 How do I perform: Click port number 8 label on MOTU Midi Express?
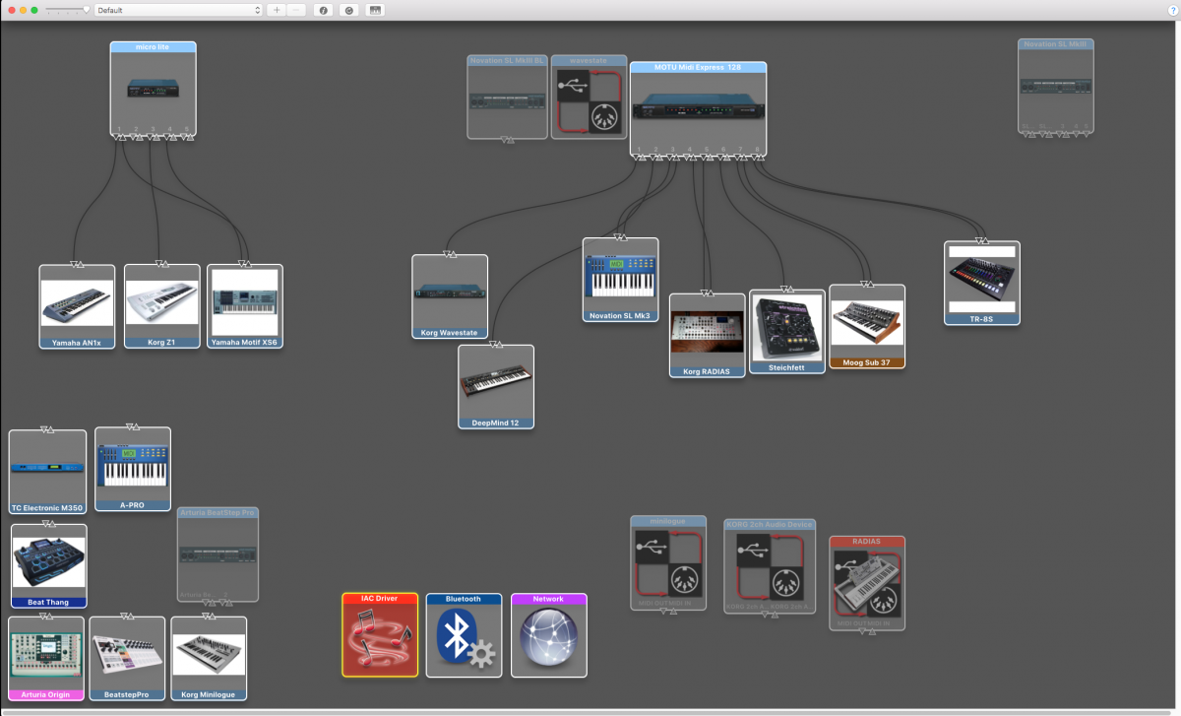(x=757, y=149)
